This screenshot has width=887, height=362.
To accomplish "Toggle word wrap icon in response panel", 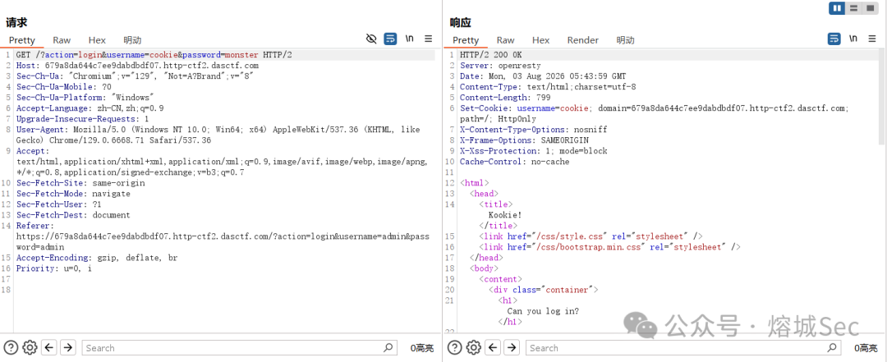I will 834,39.
